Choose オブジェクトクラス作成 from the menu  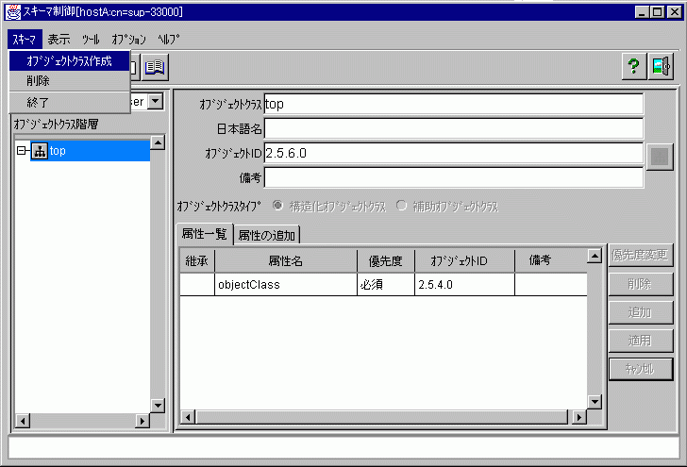(69, 61)
